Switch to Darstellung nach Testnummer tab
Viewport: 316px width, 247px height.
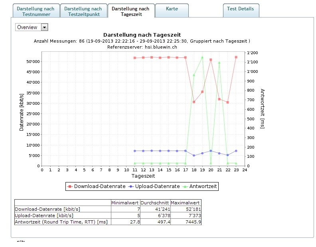pyautogui.click(x=36, y=11)
